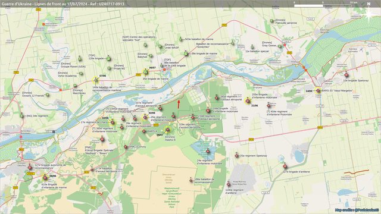Click the Drones Patrouille aérienne marker
This screenshot has height=214, width=381.
point(272,21)
